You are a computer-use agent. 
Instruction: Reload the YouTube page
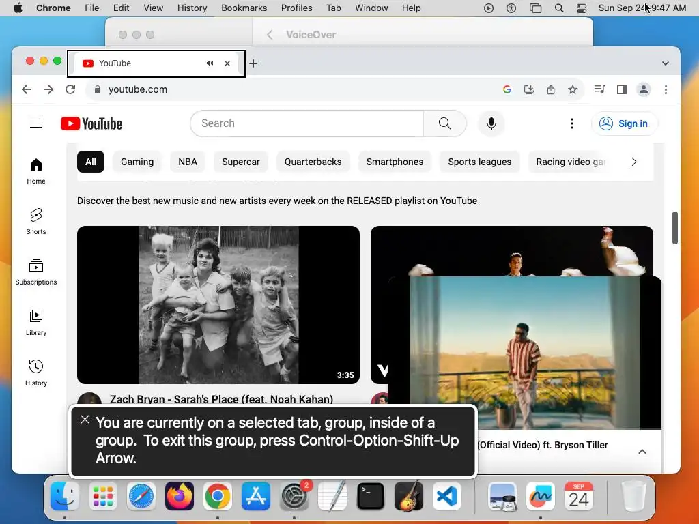click(x=70, y=89)
